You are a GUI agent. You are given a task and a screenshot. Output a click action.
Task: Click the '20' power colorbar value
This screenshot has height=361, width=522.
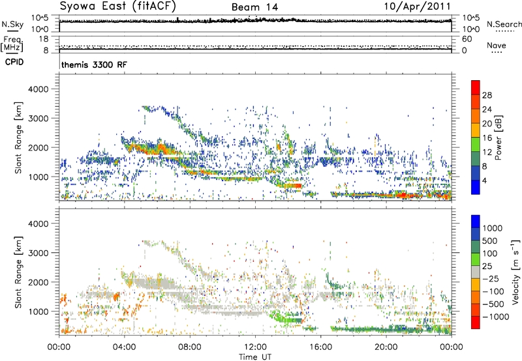487,124
